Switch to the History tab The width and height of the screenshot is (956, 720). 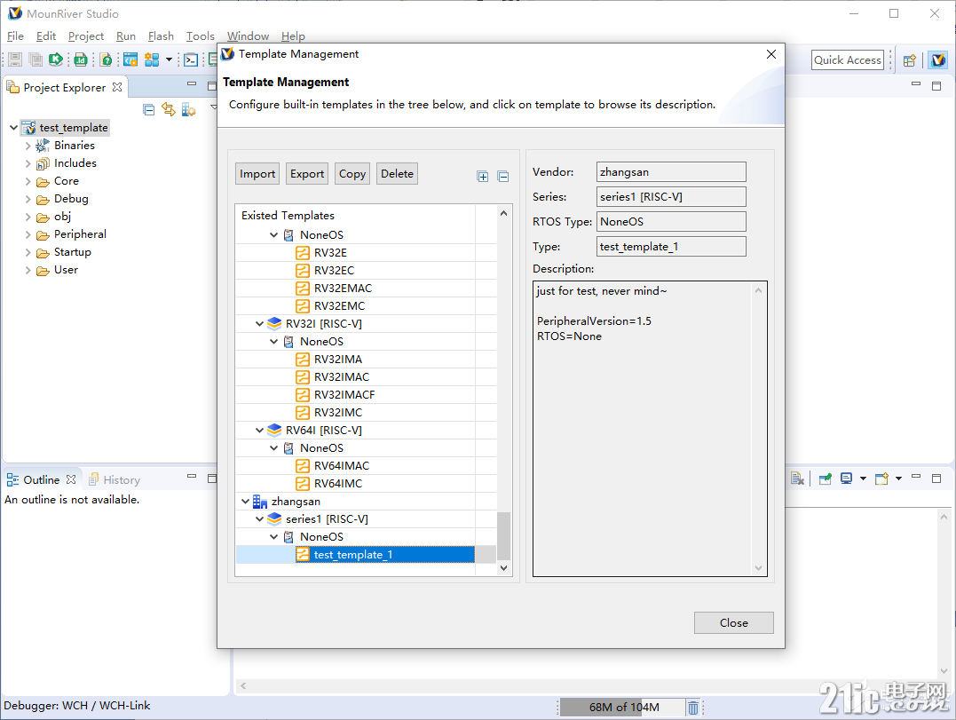coord(114,479)
